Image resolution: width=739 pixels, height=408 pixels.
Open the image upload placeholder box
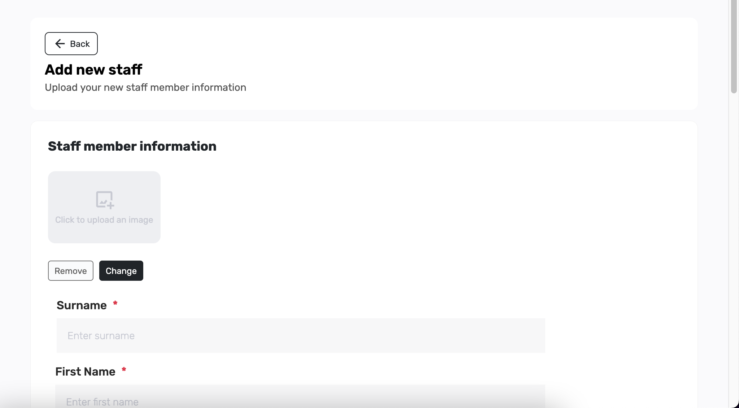click(x=104, y=207)
